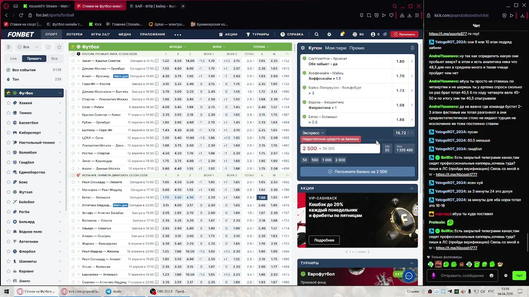Open the Все time filter dropdown
This screenshot has width=529, height=297.
coord(29,47)
